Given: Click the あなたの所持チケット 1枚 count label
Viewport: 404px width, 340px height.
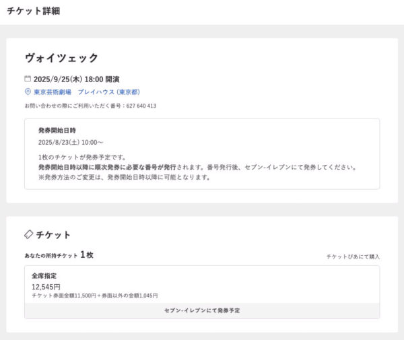Looking at the screenshot, I should point(59,255).
